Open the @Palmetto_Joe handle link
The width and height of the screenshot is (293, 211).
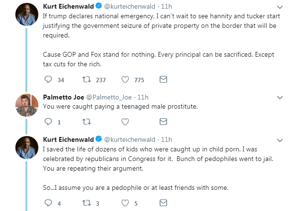coord(109,98)
